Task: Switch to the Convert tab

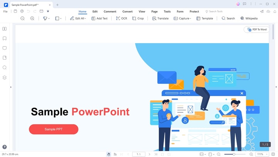Action: (127, 12)
